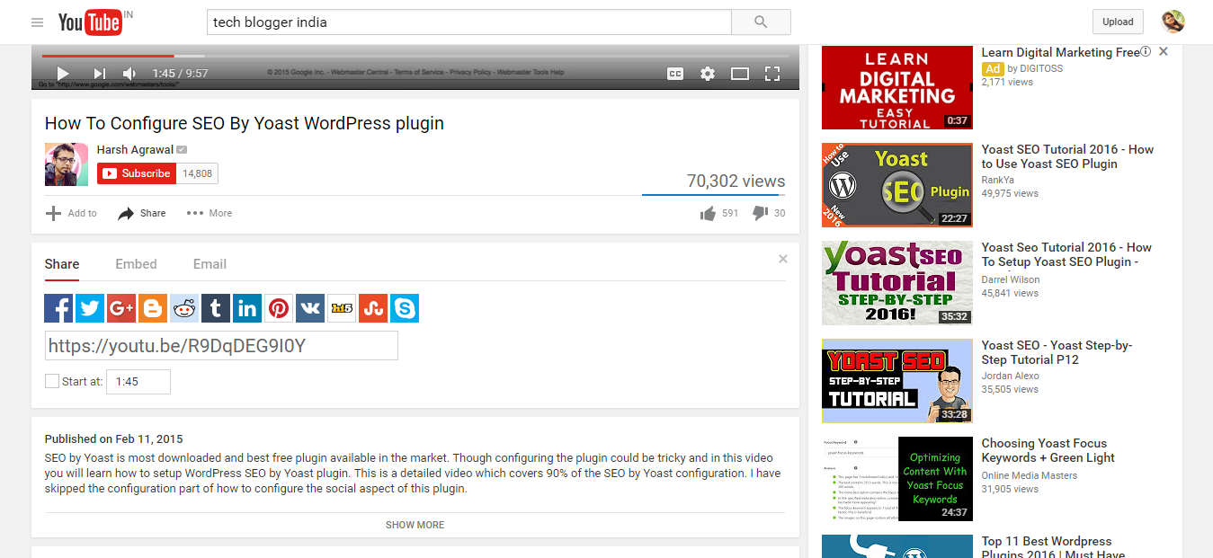1213x558 pixels.
Task: Click the Start at time field
Action: tap(138, 382)
